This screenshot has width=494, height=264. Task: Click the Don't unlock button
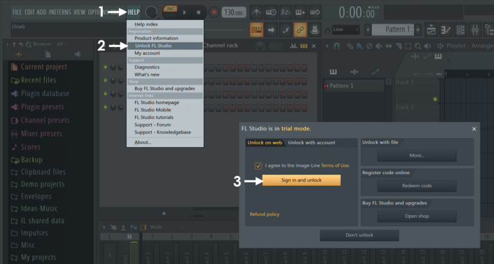pos(359,235)
